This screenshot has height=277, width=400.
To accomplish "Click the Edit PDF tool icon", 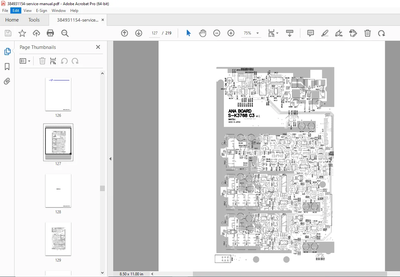I will click(x=353, y=33).
